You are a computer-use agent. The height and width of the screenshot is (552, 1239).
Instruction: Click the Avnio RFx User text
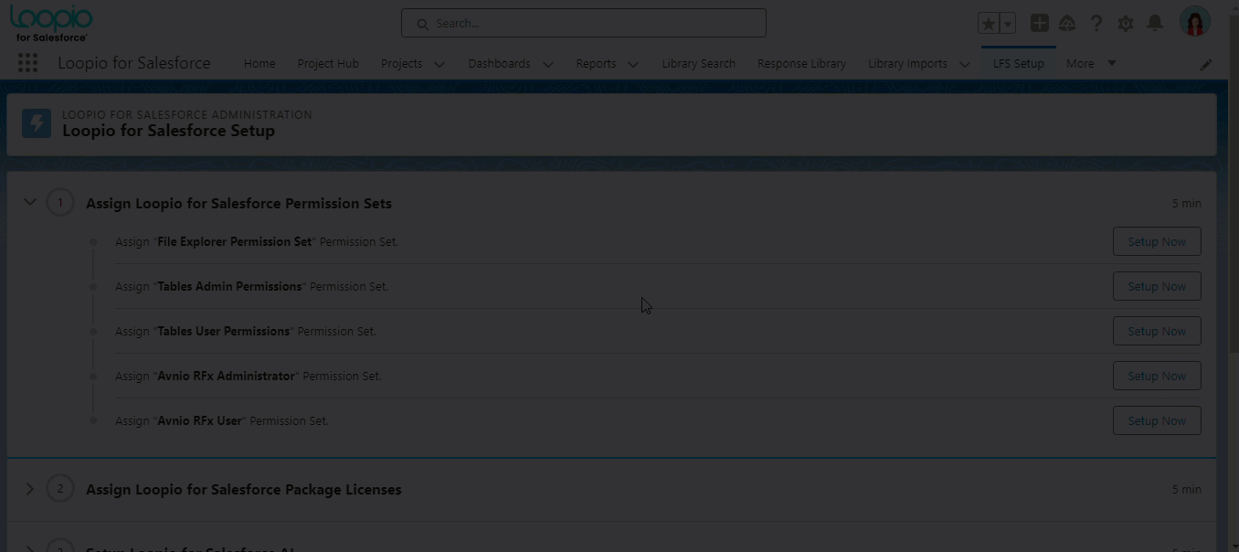click(x=199, y=421)
